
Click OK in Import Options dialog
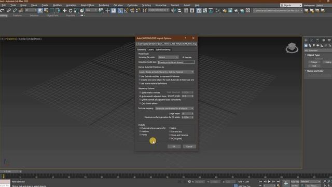click(174, 146)
